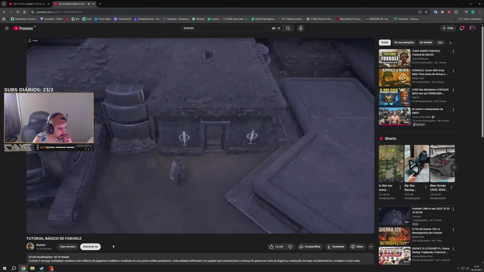Start voice search with the microphone
This screenshot has height=272, width=484.
tap(301, 28)
